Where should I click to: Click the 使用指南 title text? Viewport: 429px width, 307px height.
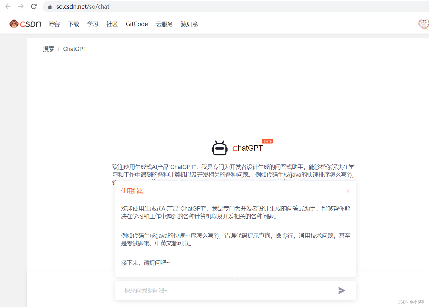pos(132,191)
